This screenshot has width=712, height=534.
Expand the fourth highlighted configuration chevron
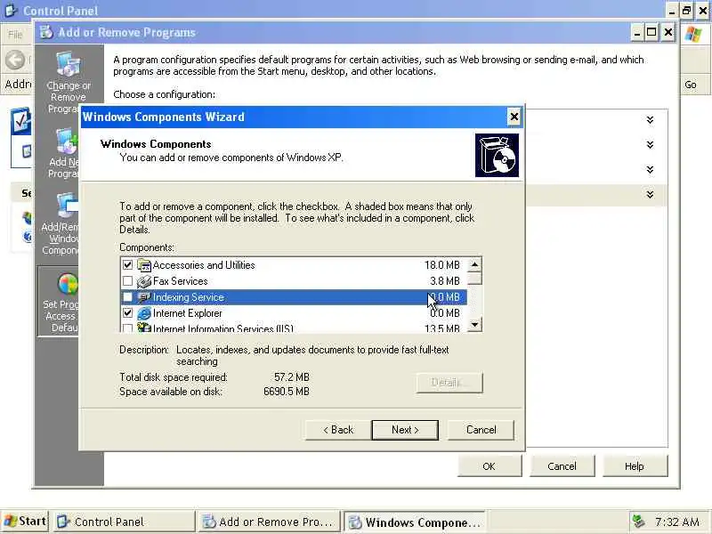[650, 195]
